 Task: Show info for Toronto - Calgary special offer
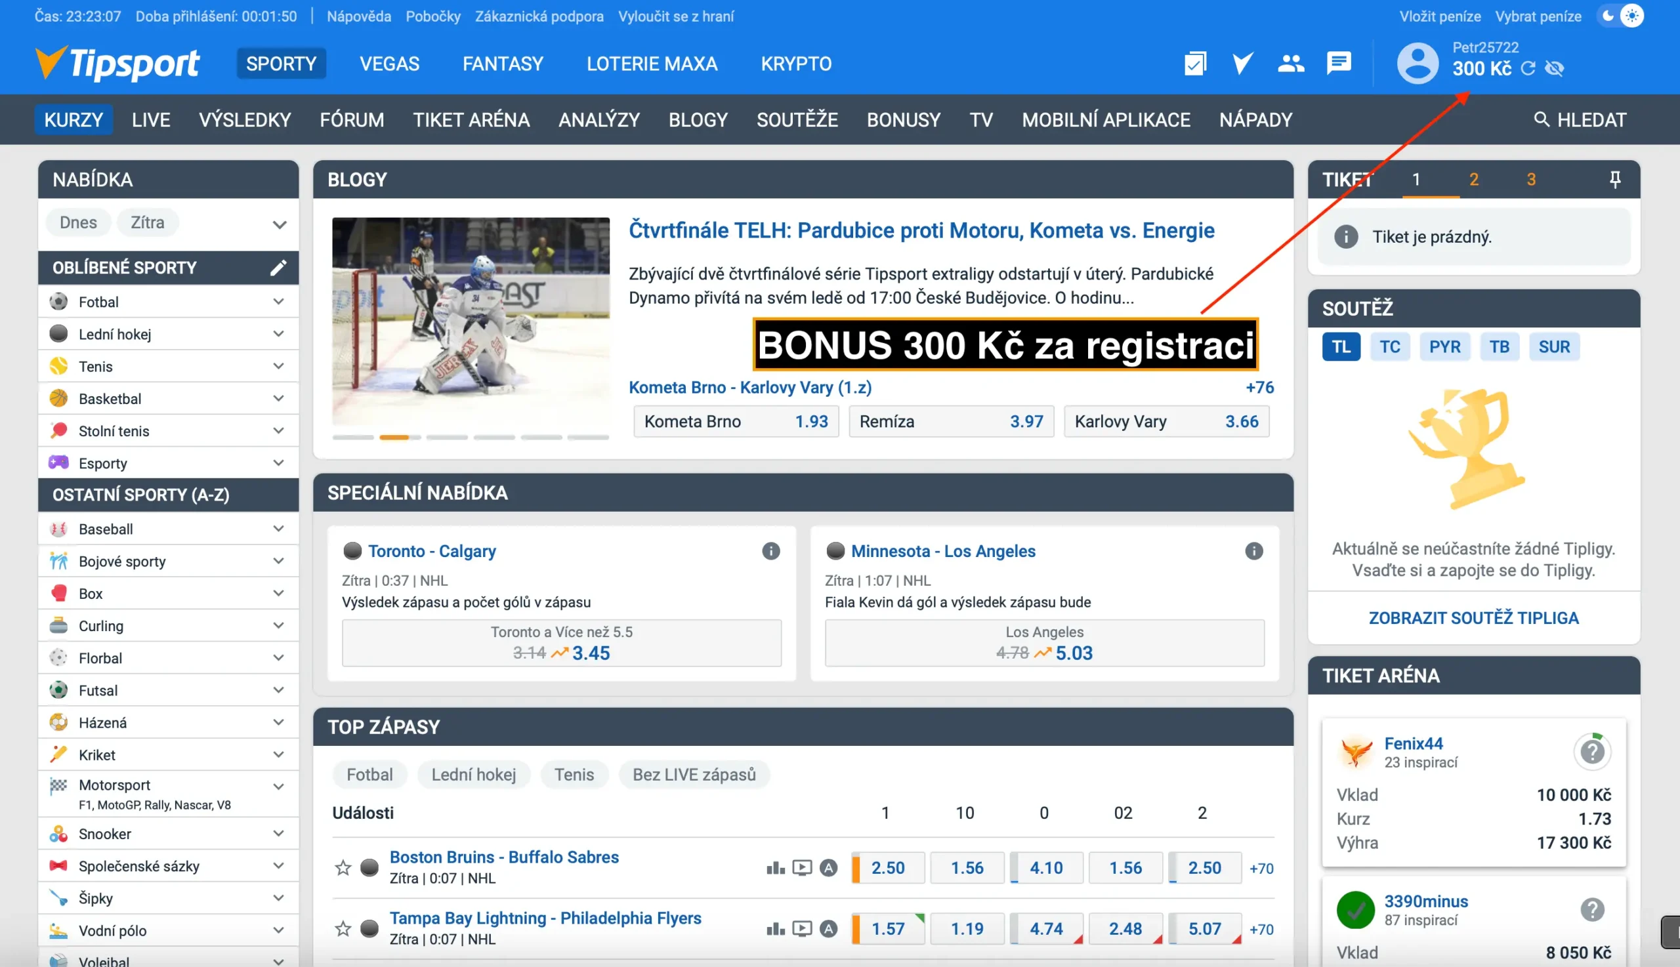[770, 550]
